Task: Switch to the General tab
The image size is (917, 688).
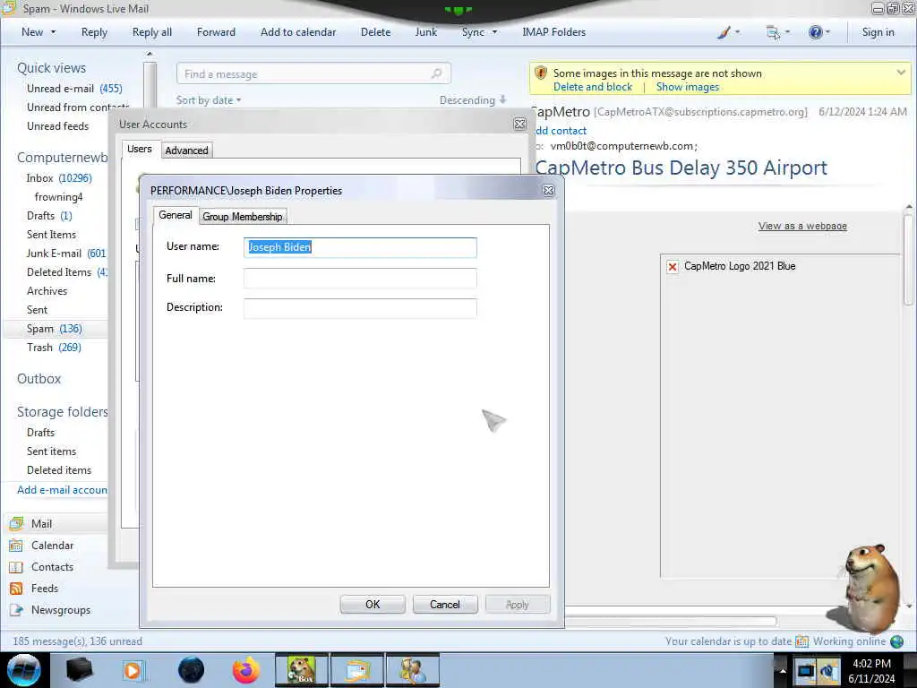Action: (176, 215)
